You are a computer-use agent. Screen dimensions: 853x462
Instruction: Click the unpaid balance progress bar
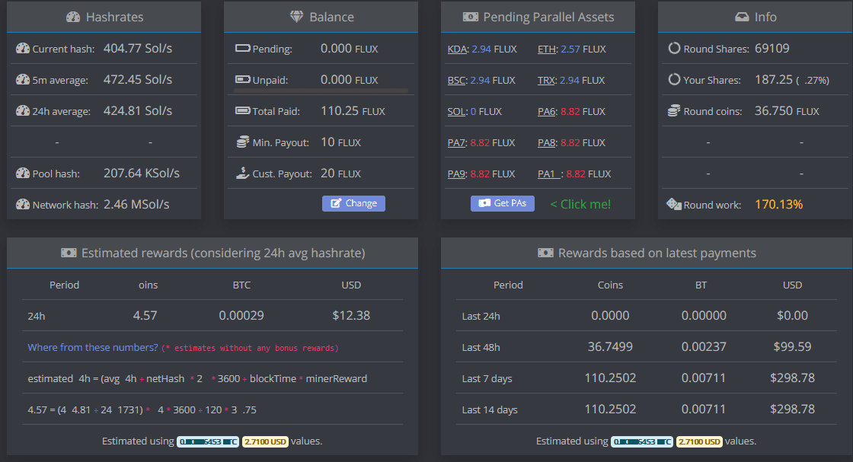click(x=321, y=91)
